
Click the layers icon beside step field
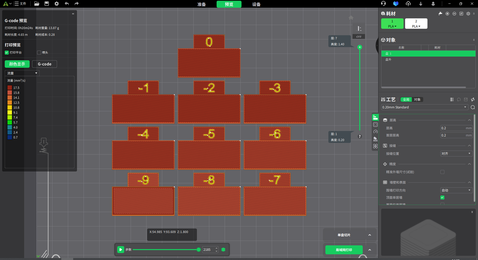click(223, 250)
